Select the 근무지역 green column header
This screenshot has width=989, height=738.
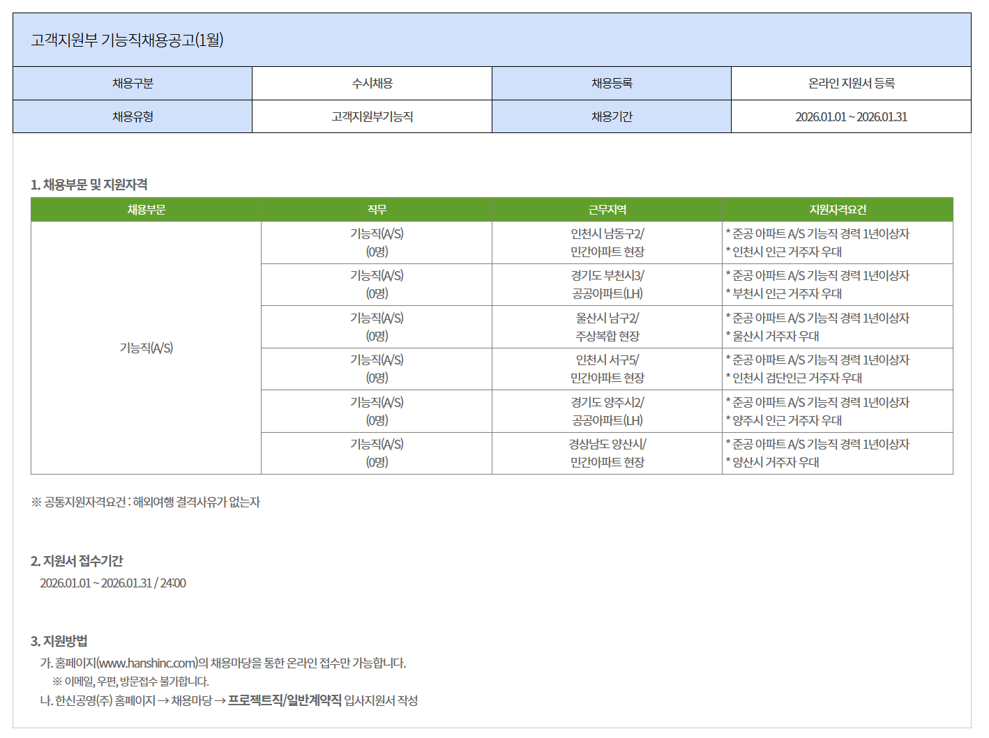607,210
